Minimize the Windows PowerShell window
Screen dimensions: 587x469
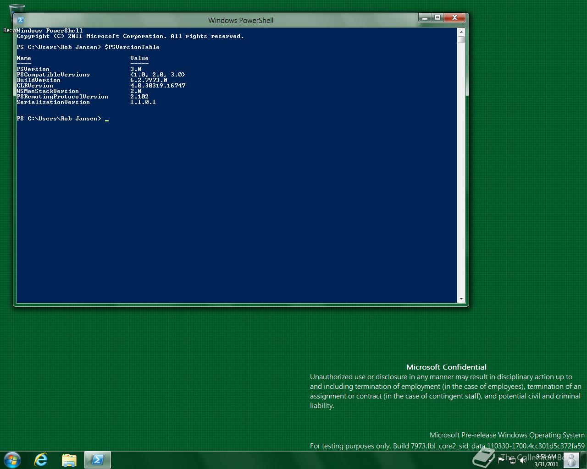tap(425, 17)
